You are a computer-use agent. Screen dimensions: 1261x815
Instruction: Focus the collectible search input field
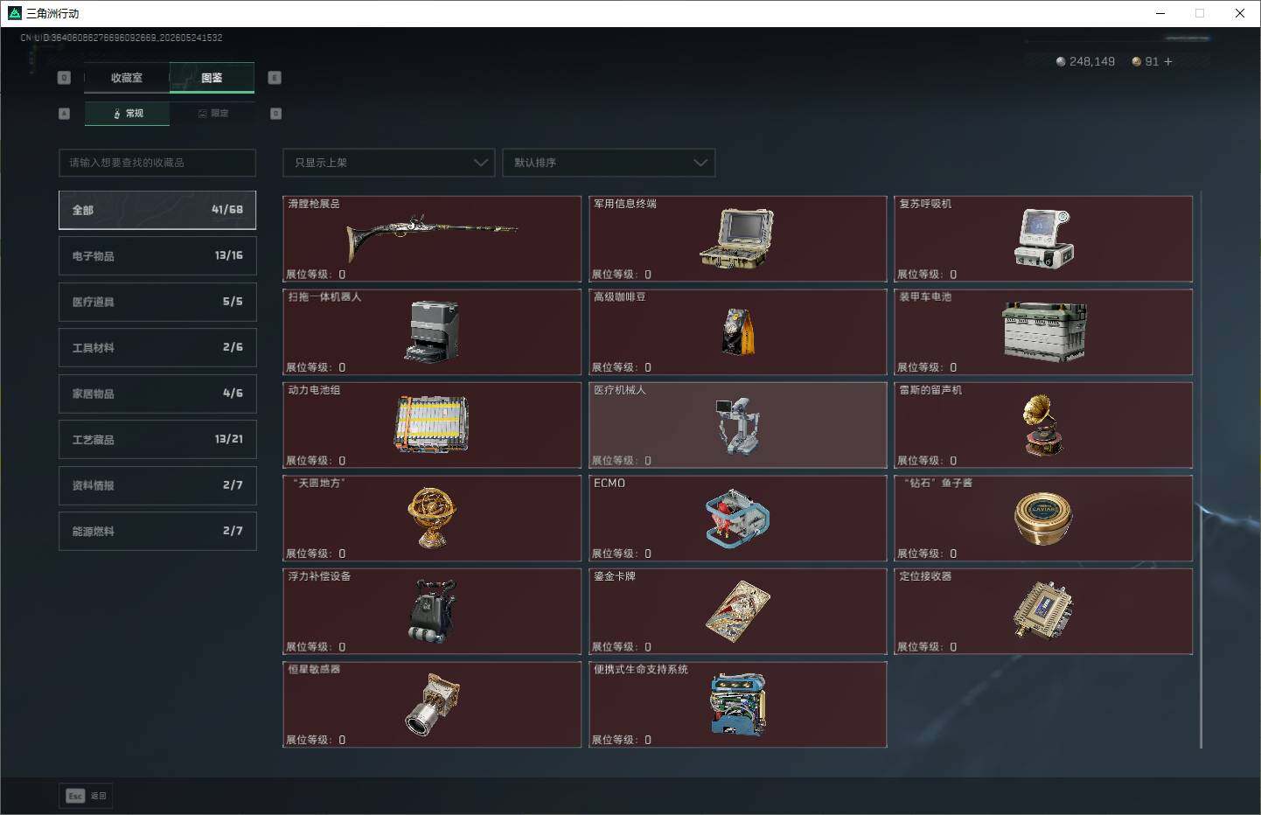[157, 163]
